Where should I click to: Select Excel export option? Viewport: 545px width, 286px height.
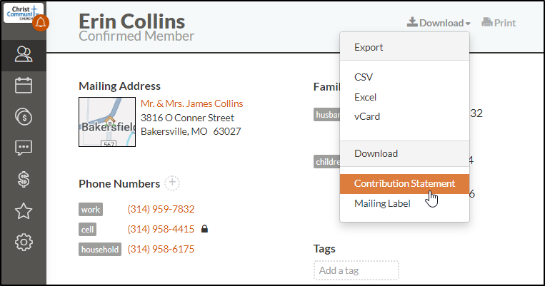coord(365,97)
